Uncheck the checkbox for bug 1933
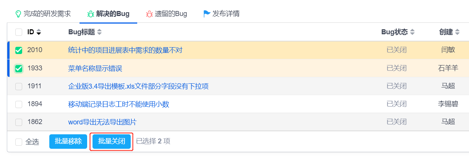Image resolution: width=469 pixels, height=156 pixels. pyautogui.click(x=19, y=68)
